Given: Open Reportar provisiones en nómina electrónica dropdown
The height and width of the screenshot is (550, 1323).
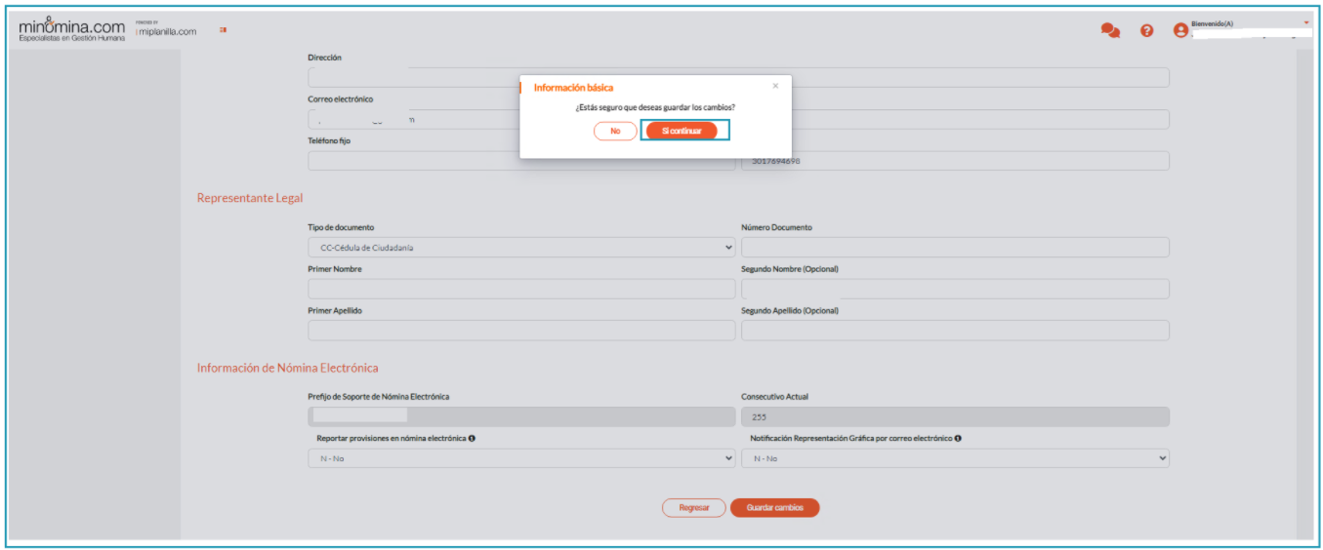Looking at the screenshot, I should (521, 458).
